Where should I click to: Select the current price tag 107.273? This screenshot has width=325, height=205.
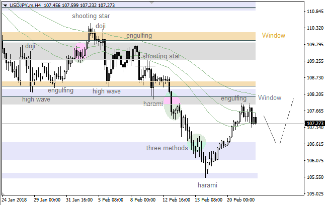click(314, 123)
